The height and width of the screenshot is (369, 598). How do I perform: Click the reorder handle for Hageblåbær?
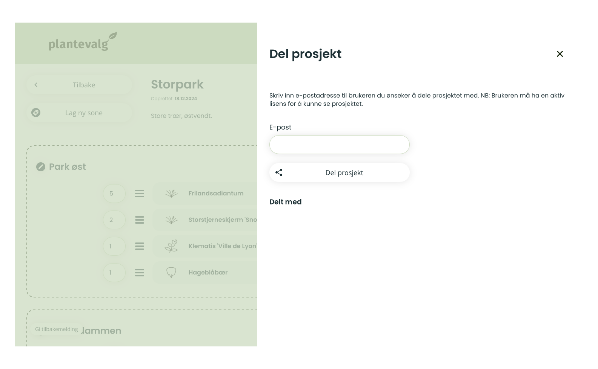point(140,273)
